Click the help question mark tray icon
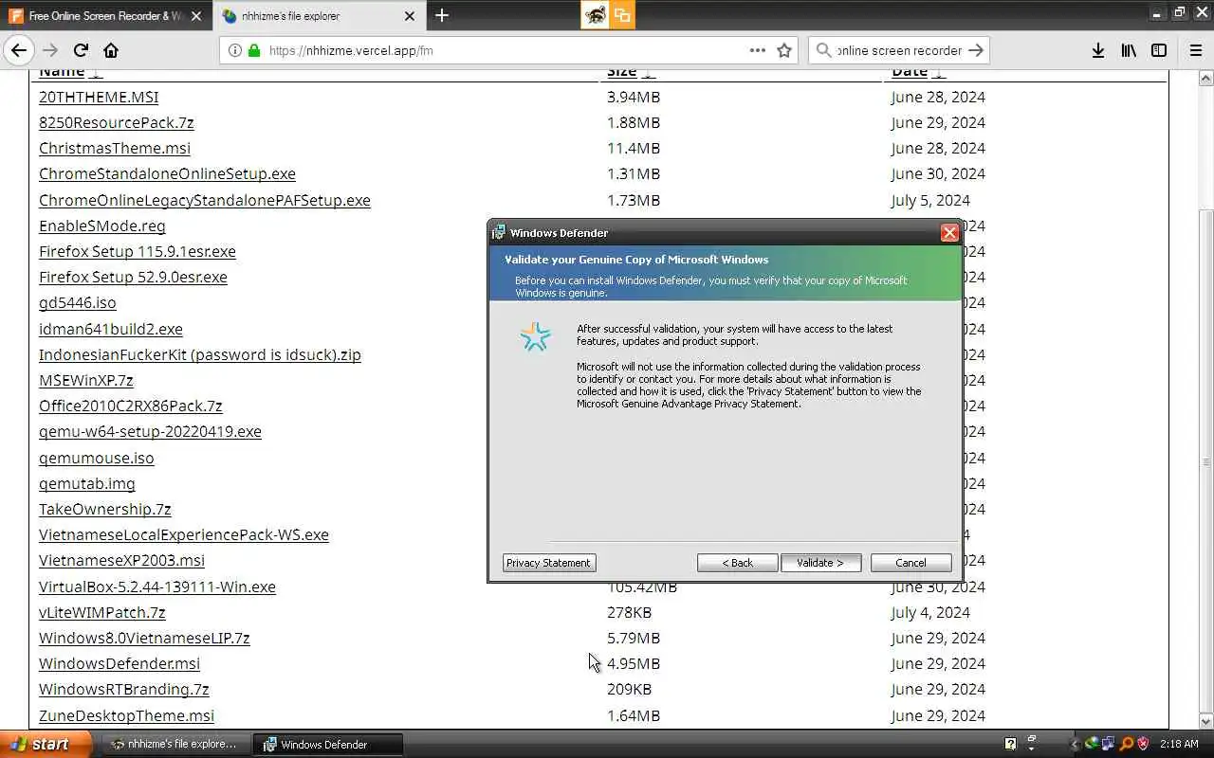This screenshot has height=758, width=1214. click(1011, 744)
